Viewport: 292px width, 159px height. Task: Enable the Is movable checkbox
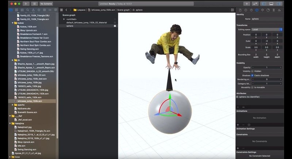252,87
